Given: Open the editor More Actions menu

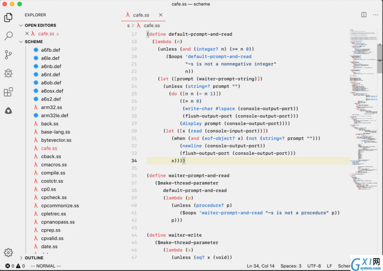Looking at the screenshot, I should 375,15.
